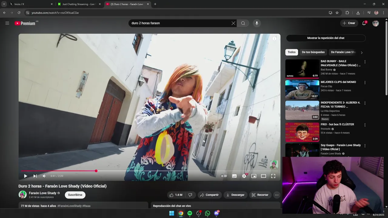Open more actions three-dot menu
This screenshot has width=388, height=218.
pos(277,195)
